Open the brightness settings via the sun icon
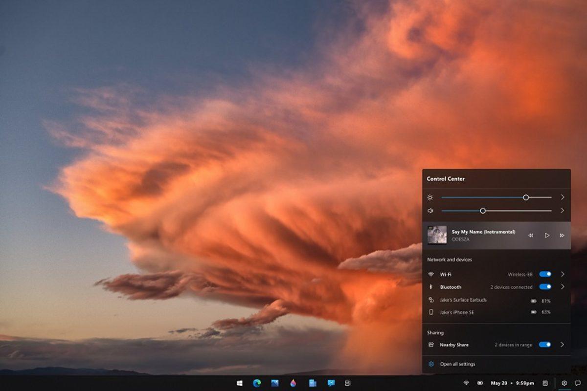The image size is (587, 391). click(x=430, y=197)
